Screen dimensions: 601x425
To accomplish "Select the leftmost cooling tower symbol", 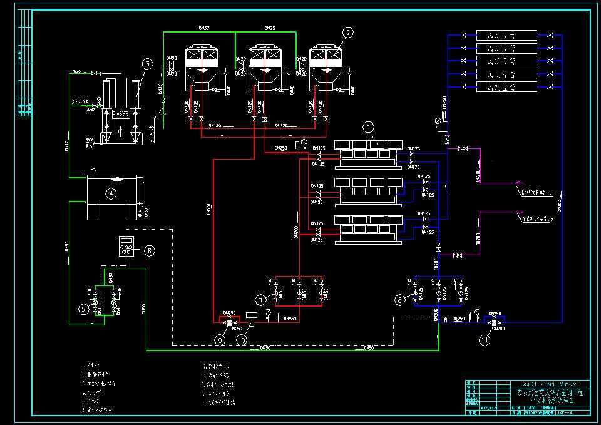I will click(x=202, y=68).
